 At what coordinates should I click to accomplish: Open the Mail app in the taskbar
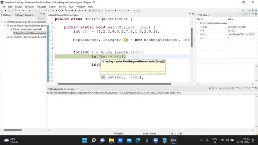pos(129,141)
